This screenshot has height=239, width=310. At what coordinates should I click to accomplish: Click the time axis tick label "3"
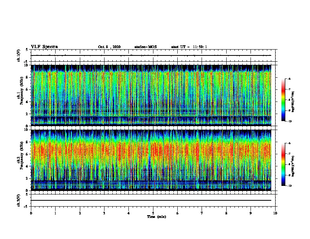click(104, 213)
